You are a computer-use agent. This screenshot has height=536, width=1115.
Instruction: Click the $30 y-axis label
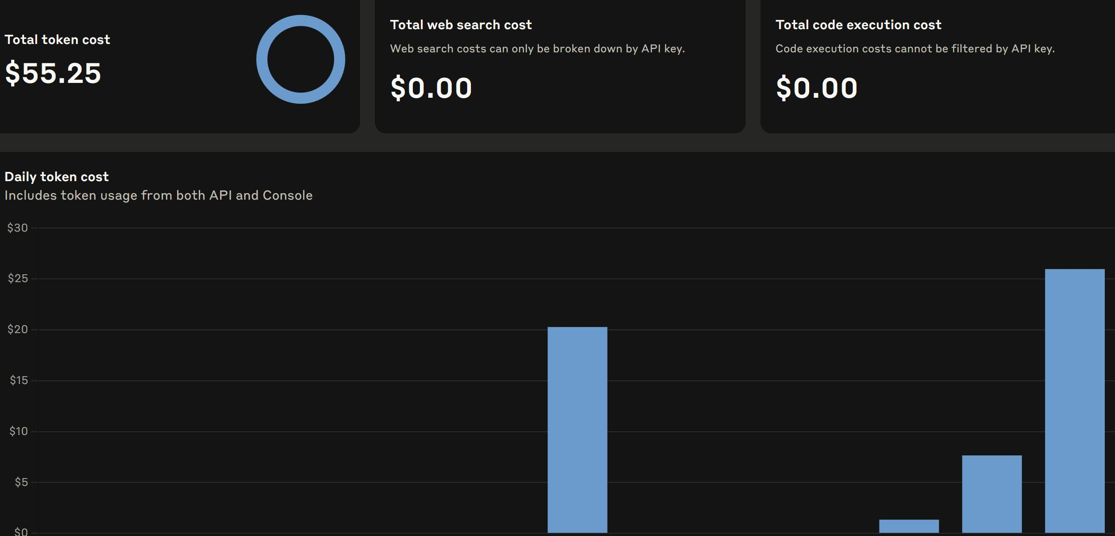[18, 228]
